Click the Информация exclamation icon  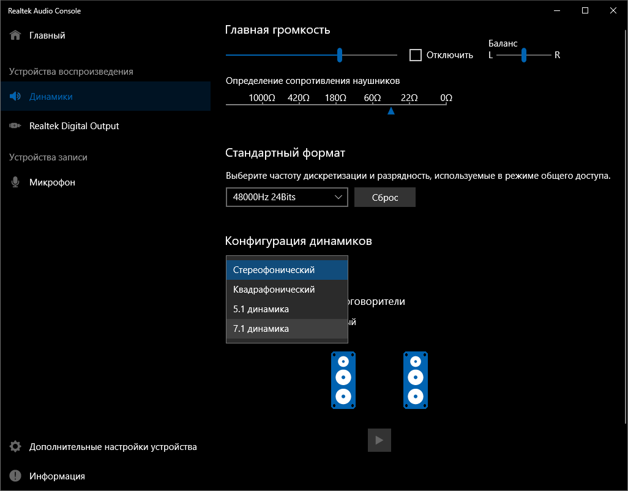point(16,476)
